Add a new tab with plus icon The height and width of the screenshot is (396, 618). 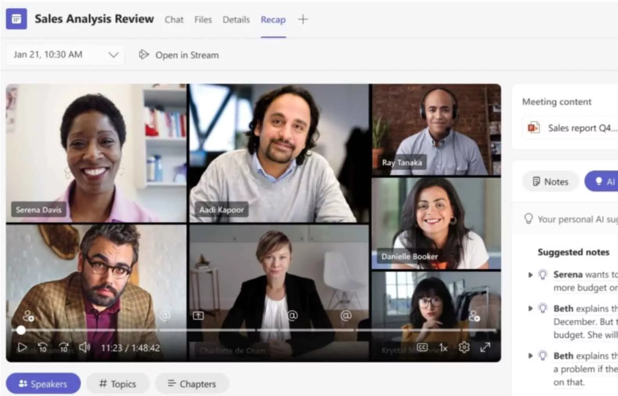[x=303, y=20]
